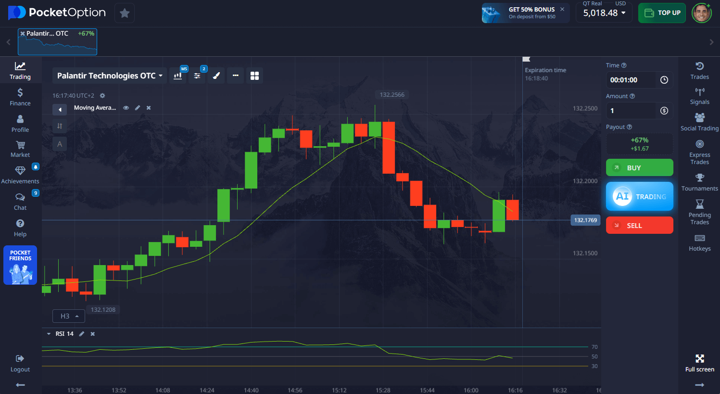Screen dimensions: 720x394
Task: Open Finance section in sidebar
Action: tap(20, 97)
